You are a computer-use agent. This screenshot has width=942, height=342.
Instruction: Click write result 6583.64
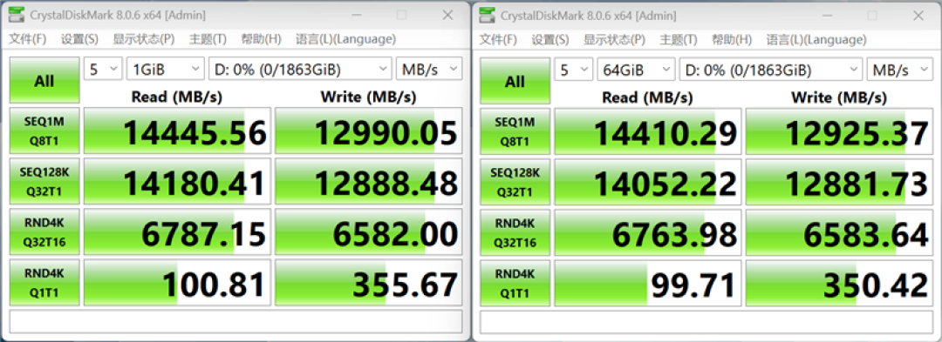840,231
